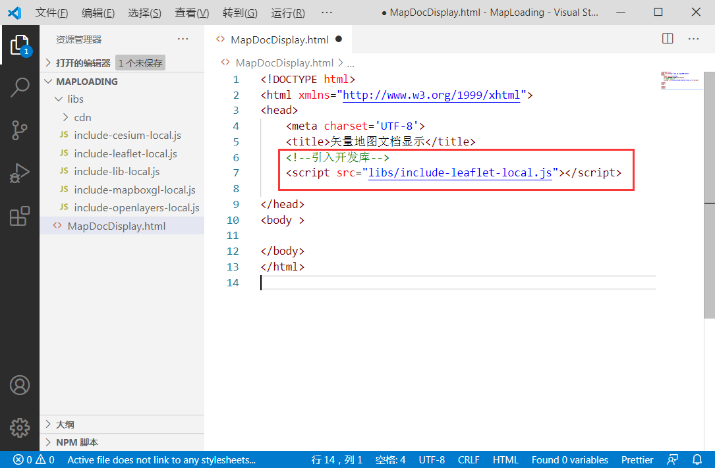The width and height of the screenshot is (715, 468).
Task: Click Prettier status bar item
Action: 637,460
